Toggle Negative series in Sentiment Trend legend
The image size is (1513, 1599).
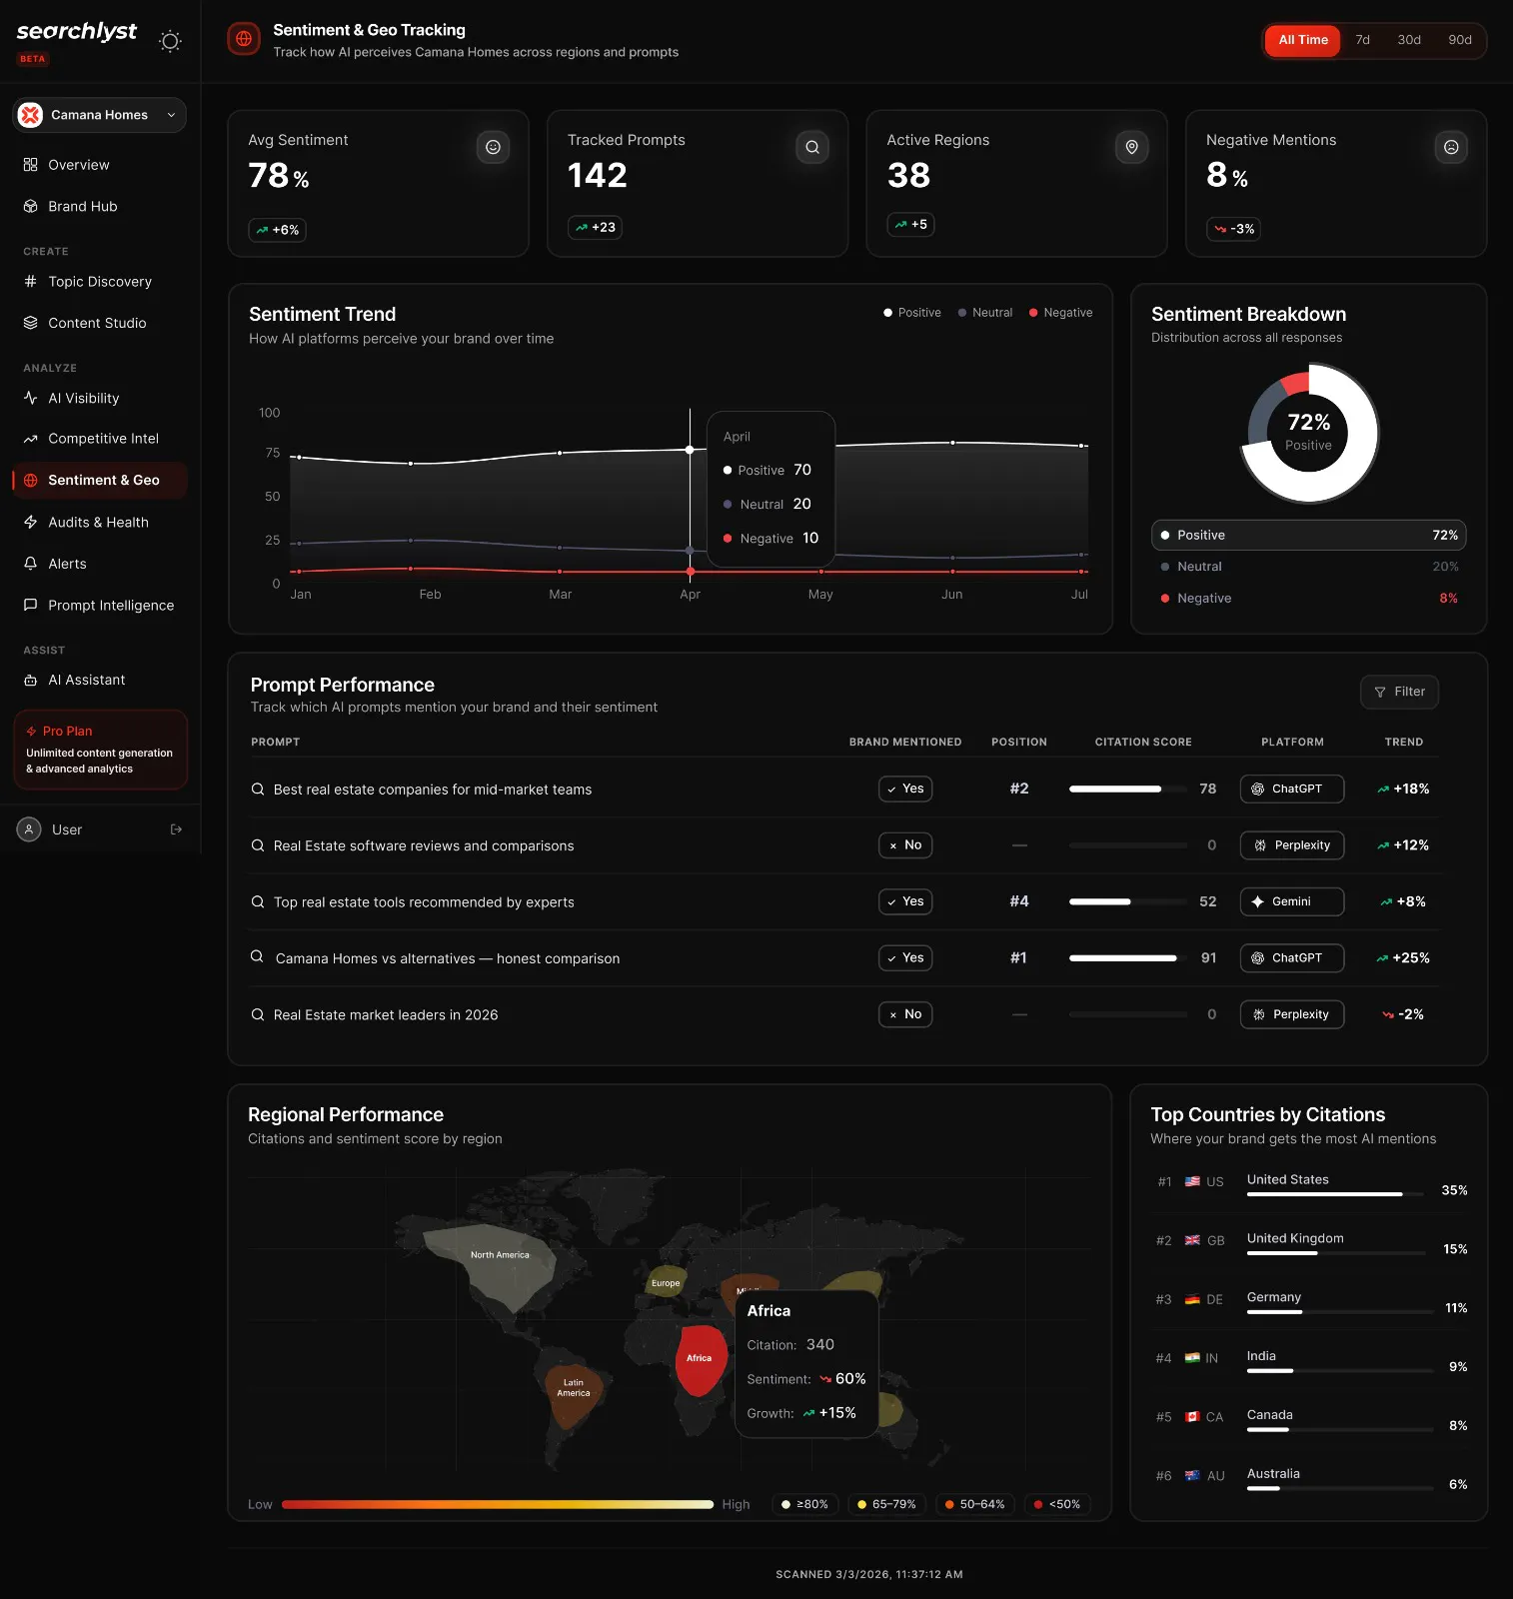pyautogui.click(x=1060, y=313)
